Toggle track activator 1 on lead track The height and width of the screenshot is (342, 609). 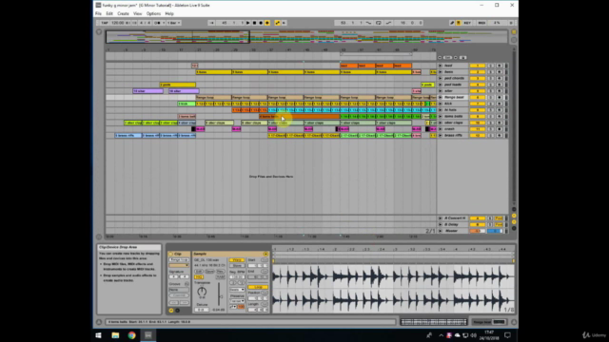click(478, 66)
